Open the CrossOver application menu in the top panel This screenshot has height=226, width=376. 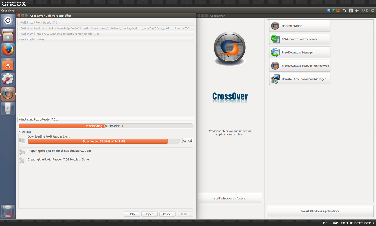[x=9, y=10]
